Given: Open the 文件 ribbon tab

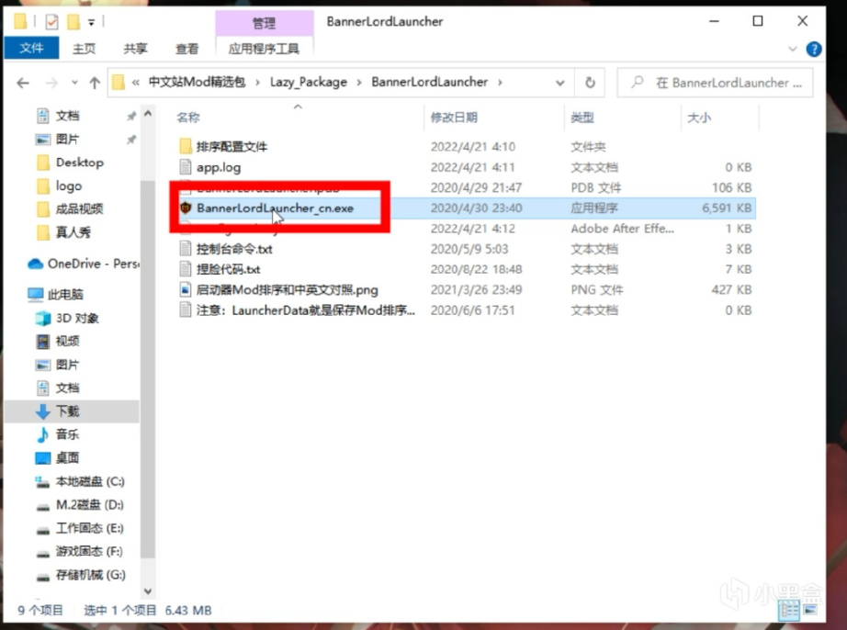Looking at the screenshot, I should pyautogui.click(x=31, y=49).
